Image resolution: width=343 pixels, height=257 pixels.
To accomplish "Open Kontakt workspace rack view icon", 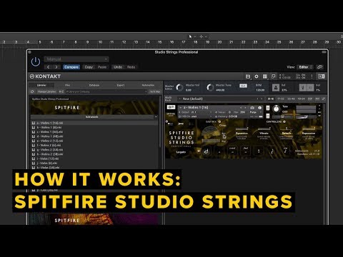I will (264, 76).
